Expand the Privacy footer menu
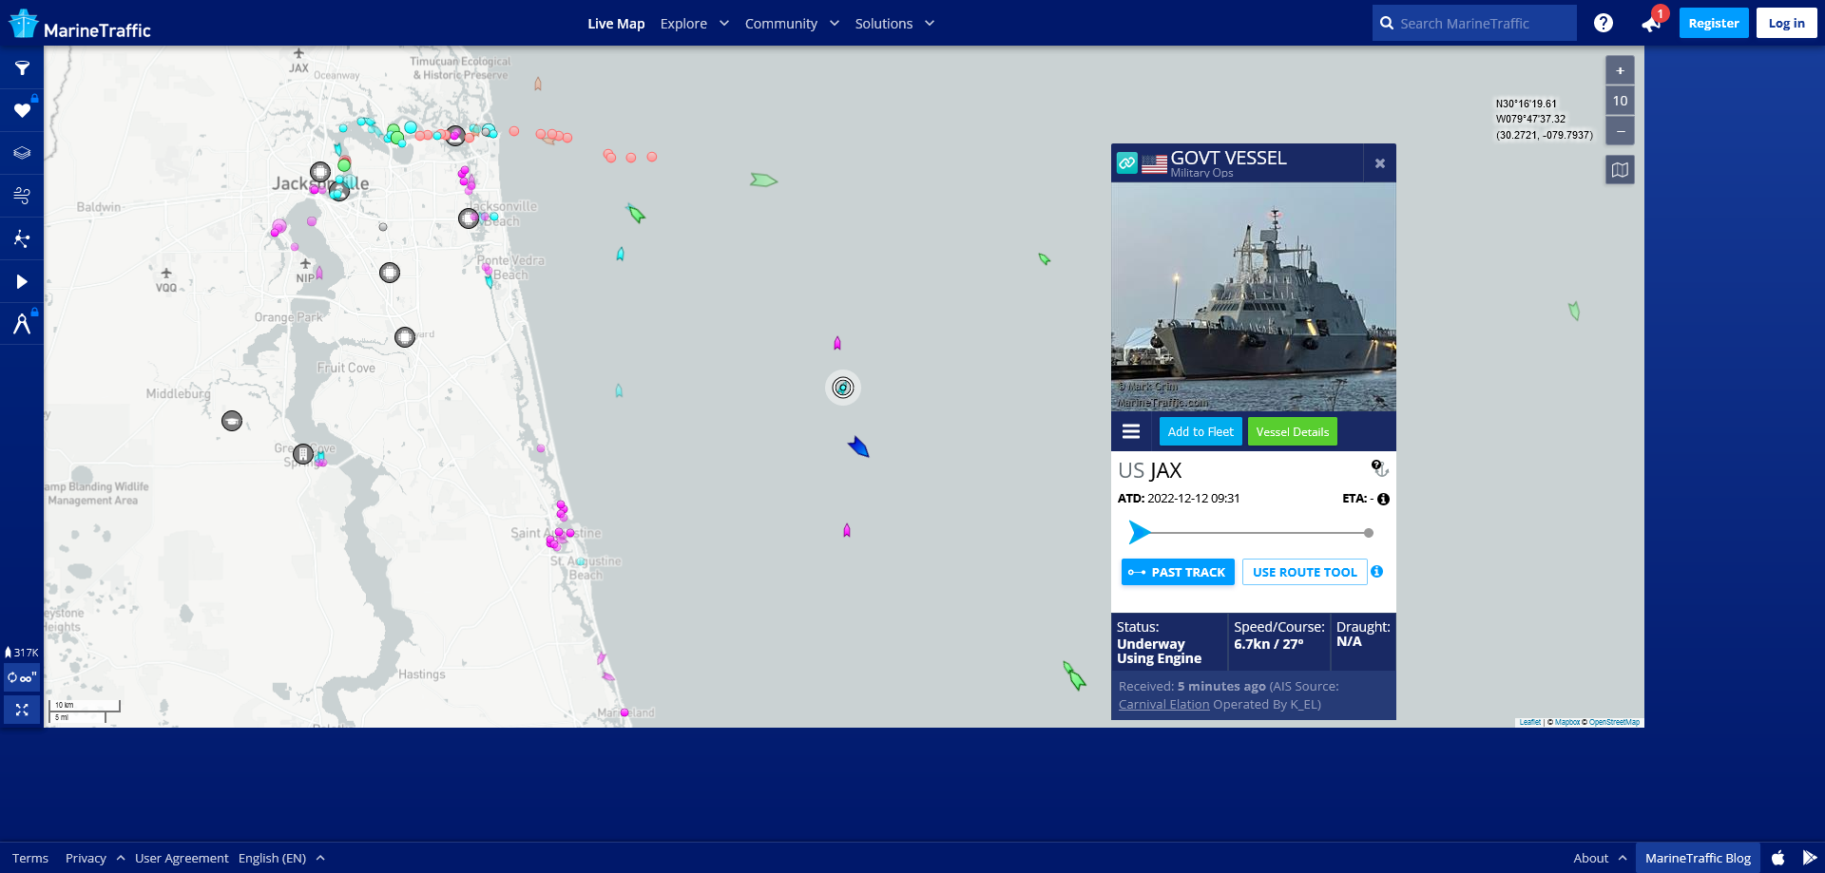 (94, 858)
